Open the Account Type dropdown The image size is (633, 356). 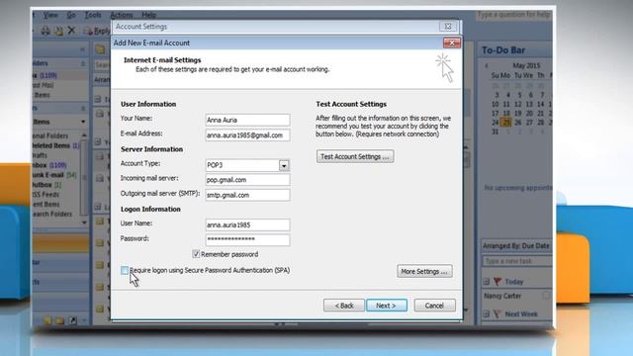pyautogui.click(x=284, y=165)
